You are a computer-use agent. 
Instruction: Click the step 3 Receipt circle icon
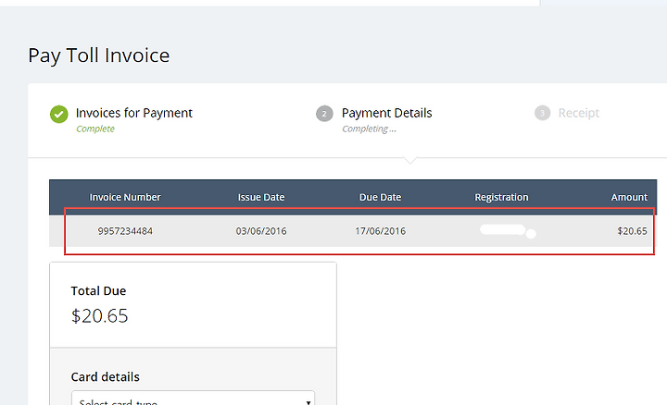pos(542,113)
